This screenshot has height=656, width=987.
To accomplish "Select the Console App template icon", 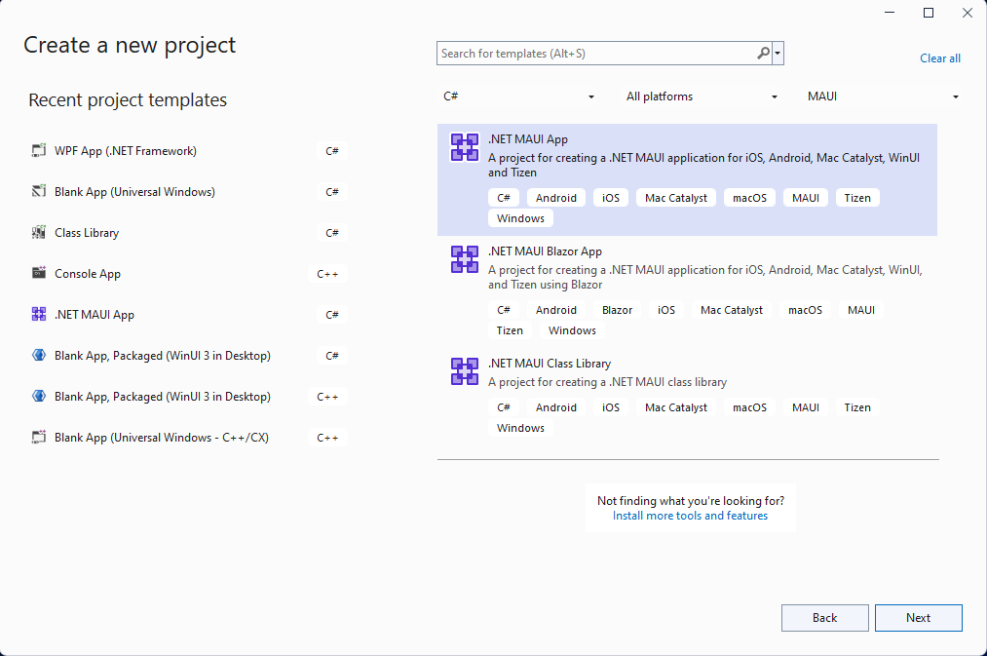I will click(39, 273).
